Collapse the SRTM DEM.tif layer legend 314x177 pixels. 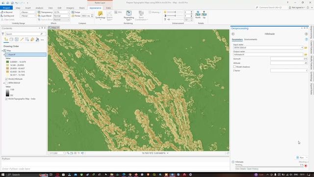pos(4,83)
